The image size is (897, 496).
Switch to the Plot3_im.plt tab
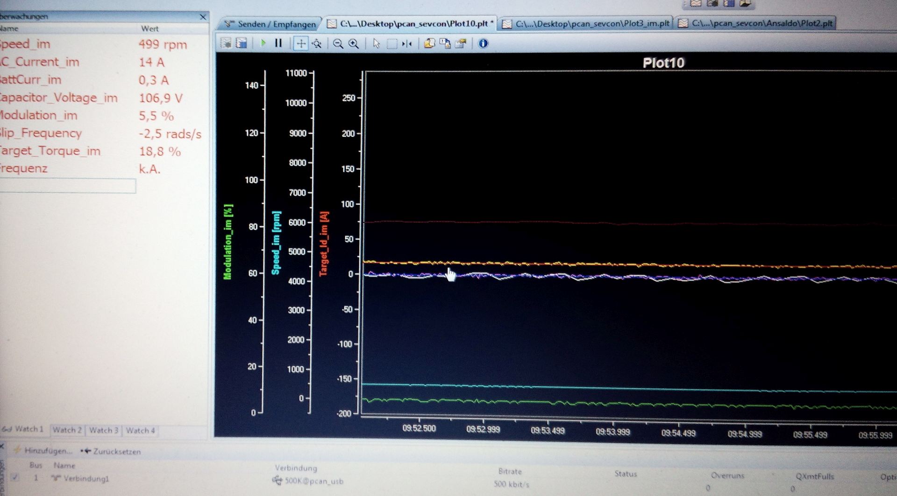pyautogui.click(x=587, y=23)
